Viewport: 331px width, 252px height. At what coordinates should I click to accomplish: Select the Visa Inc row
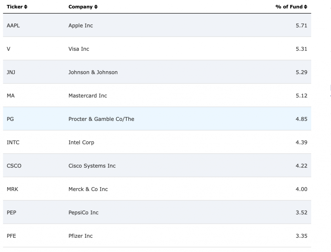click(x=157, y=49)
